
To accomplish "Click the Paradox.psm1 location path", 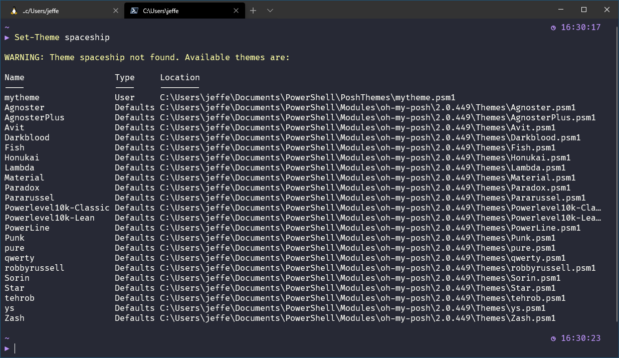I will (x=365, y=188).
